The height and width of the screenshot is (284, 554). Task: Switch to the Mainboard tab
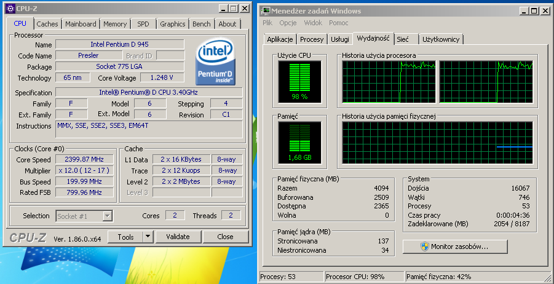click(81, 24)
